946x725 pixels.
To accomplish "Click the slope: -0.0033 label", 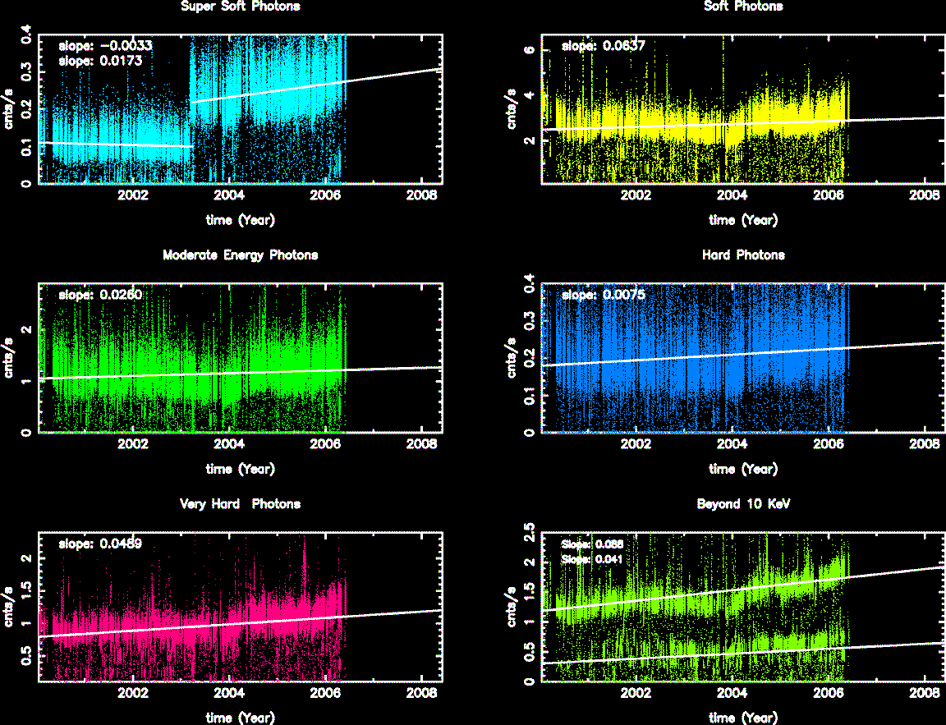I will 94,46.
